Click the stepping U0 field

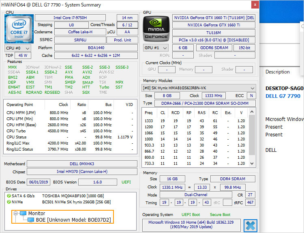click(71, 25)
